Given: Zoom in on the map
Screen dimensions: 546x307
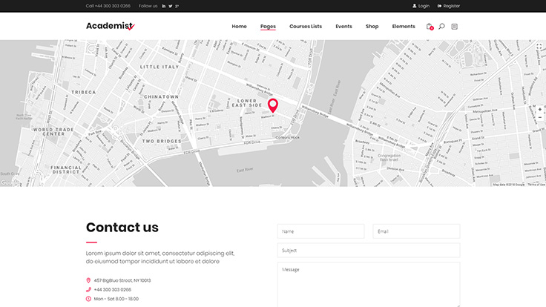Looking at the screenshot, I should coord(539,108).
